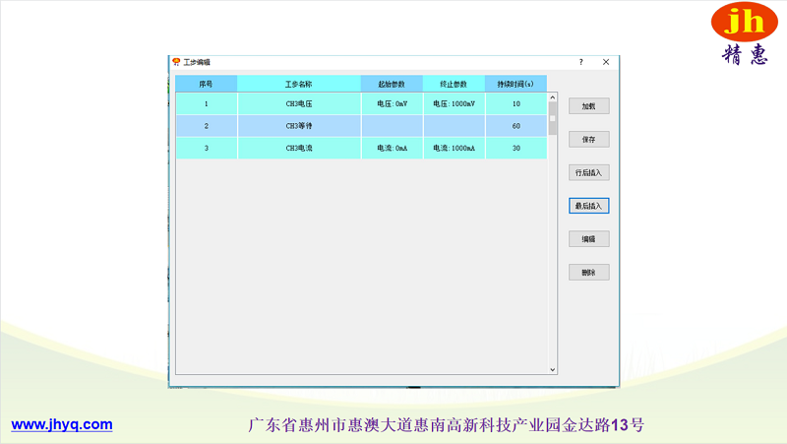Click the dialog help question mark icon
The image size is (787, 444).
tap(580, 62)
